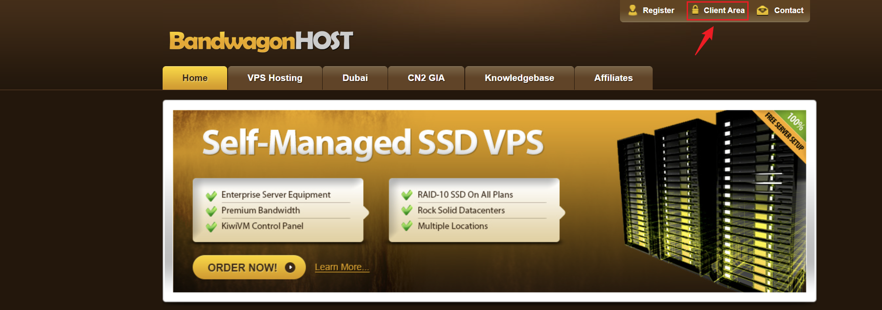Viewport: 882px width, 310px height.
Task: Select the Affiliates tab
Action: point(613,78)
